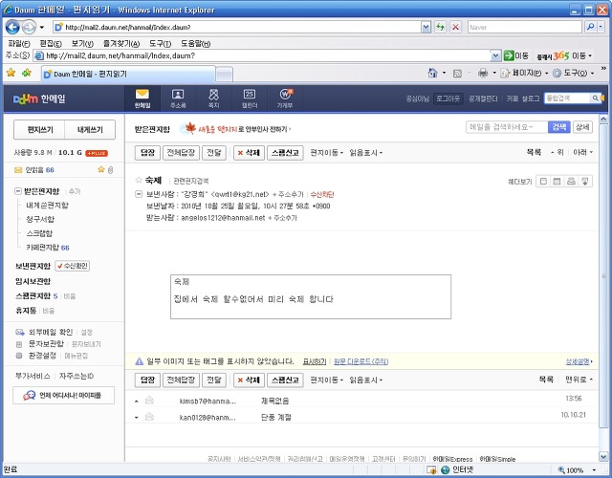This screenshot has height=478, width=612.
Task: Click the 검색 mail search button
Action: click(558, 127)
